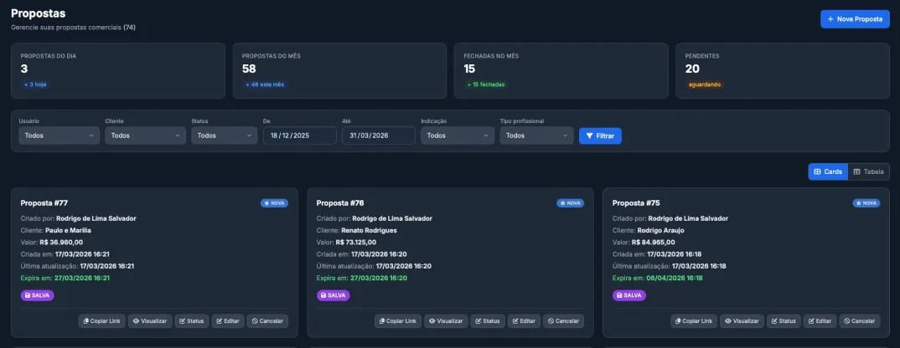Click the SALVA tag on Proposta #75
This screenshot has height=348, width=900.
coord(629,295)
